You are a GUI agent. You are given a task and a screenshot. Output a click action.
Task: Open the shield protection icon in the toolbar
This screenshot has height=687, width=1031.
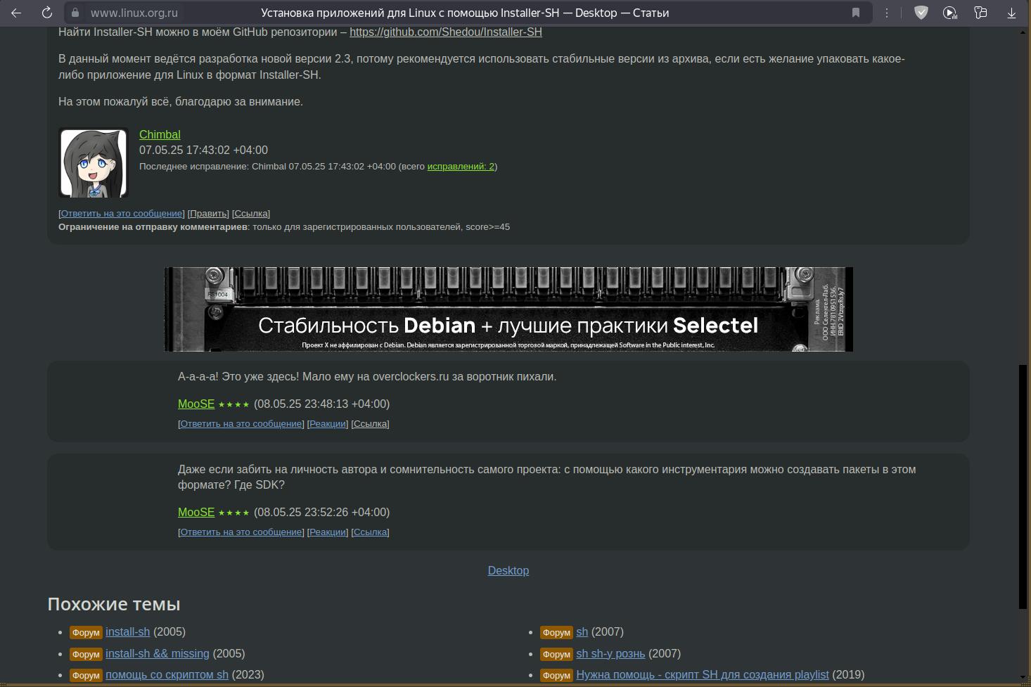coord(921,13)
